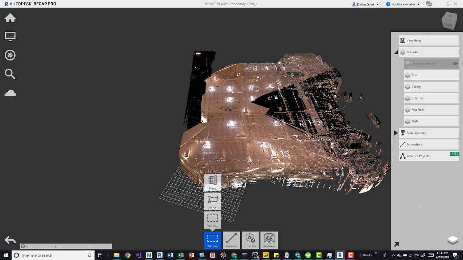Open the Display Settings monitor icon
This screenshot has width=463, height=260.
coord(10,36)
